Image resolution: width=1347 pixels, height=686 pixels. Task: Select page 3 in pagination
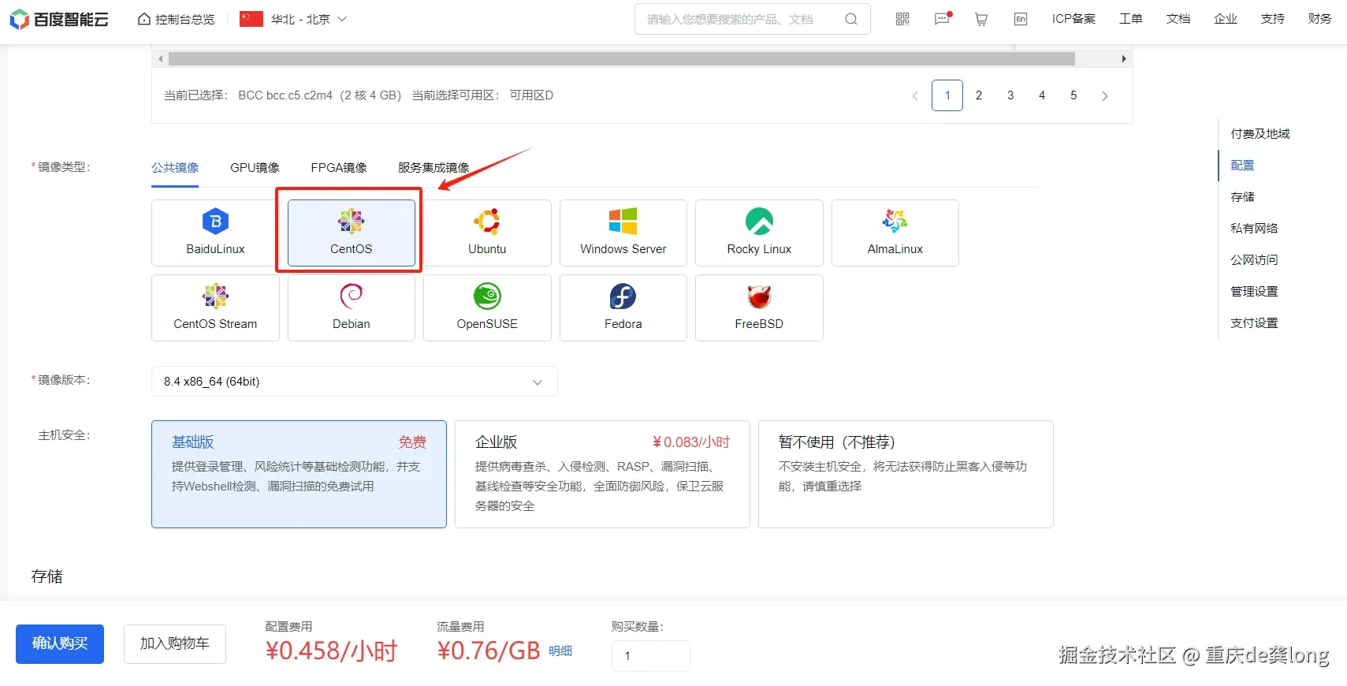point(1010,95)
